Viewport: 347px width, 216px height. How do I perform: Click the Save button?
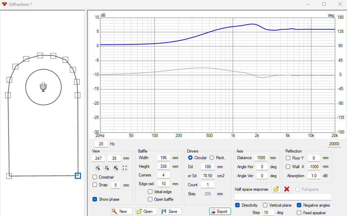tap(171, 211)
